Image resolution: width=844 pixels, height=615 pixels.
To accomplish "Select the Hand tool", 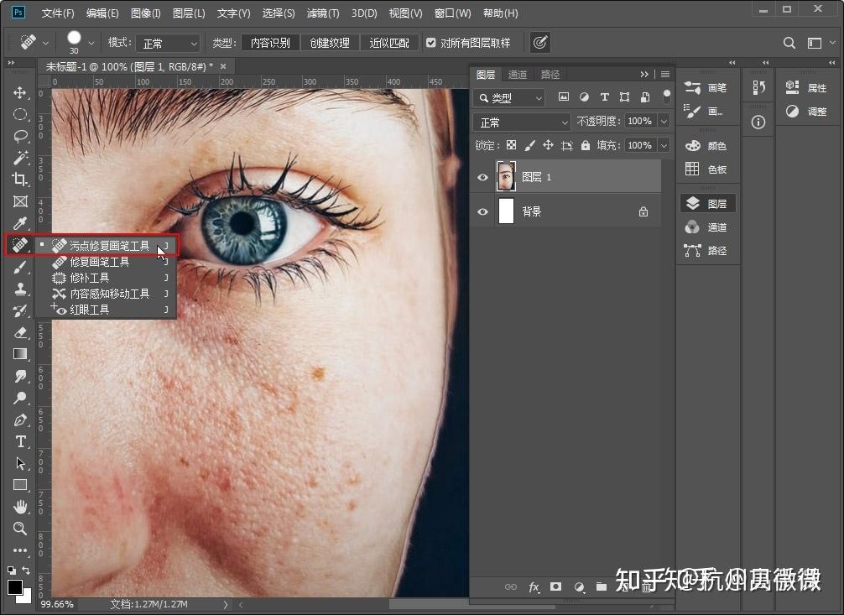I will pos(20,507).
